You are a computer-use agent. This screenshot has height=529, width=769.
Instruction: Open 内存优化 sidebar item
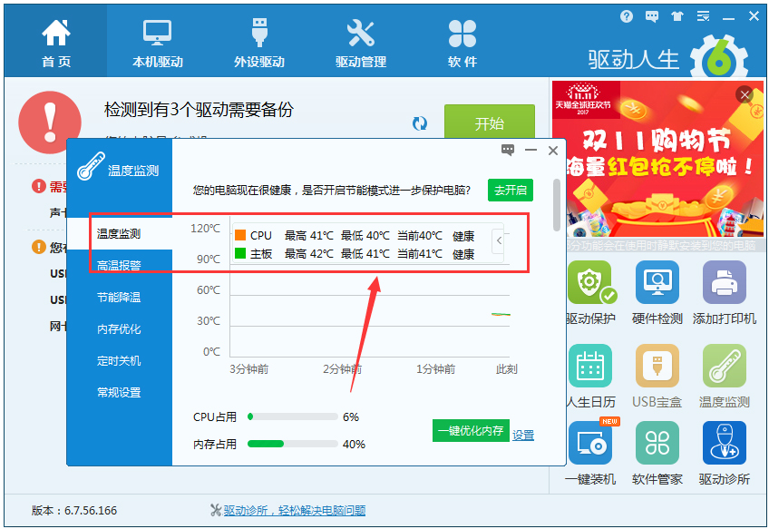coord(119,328)
